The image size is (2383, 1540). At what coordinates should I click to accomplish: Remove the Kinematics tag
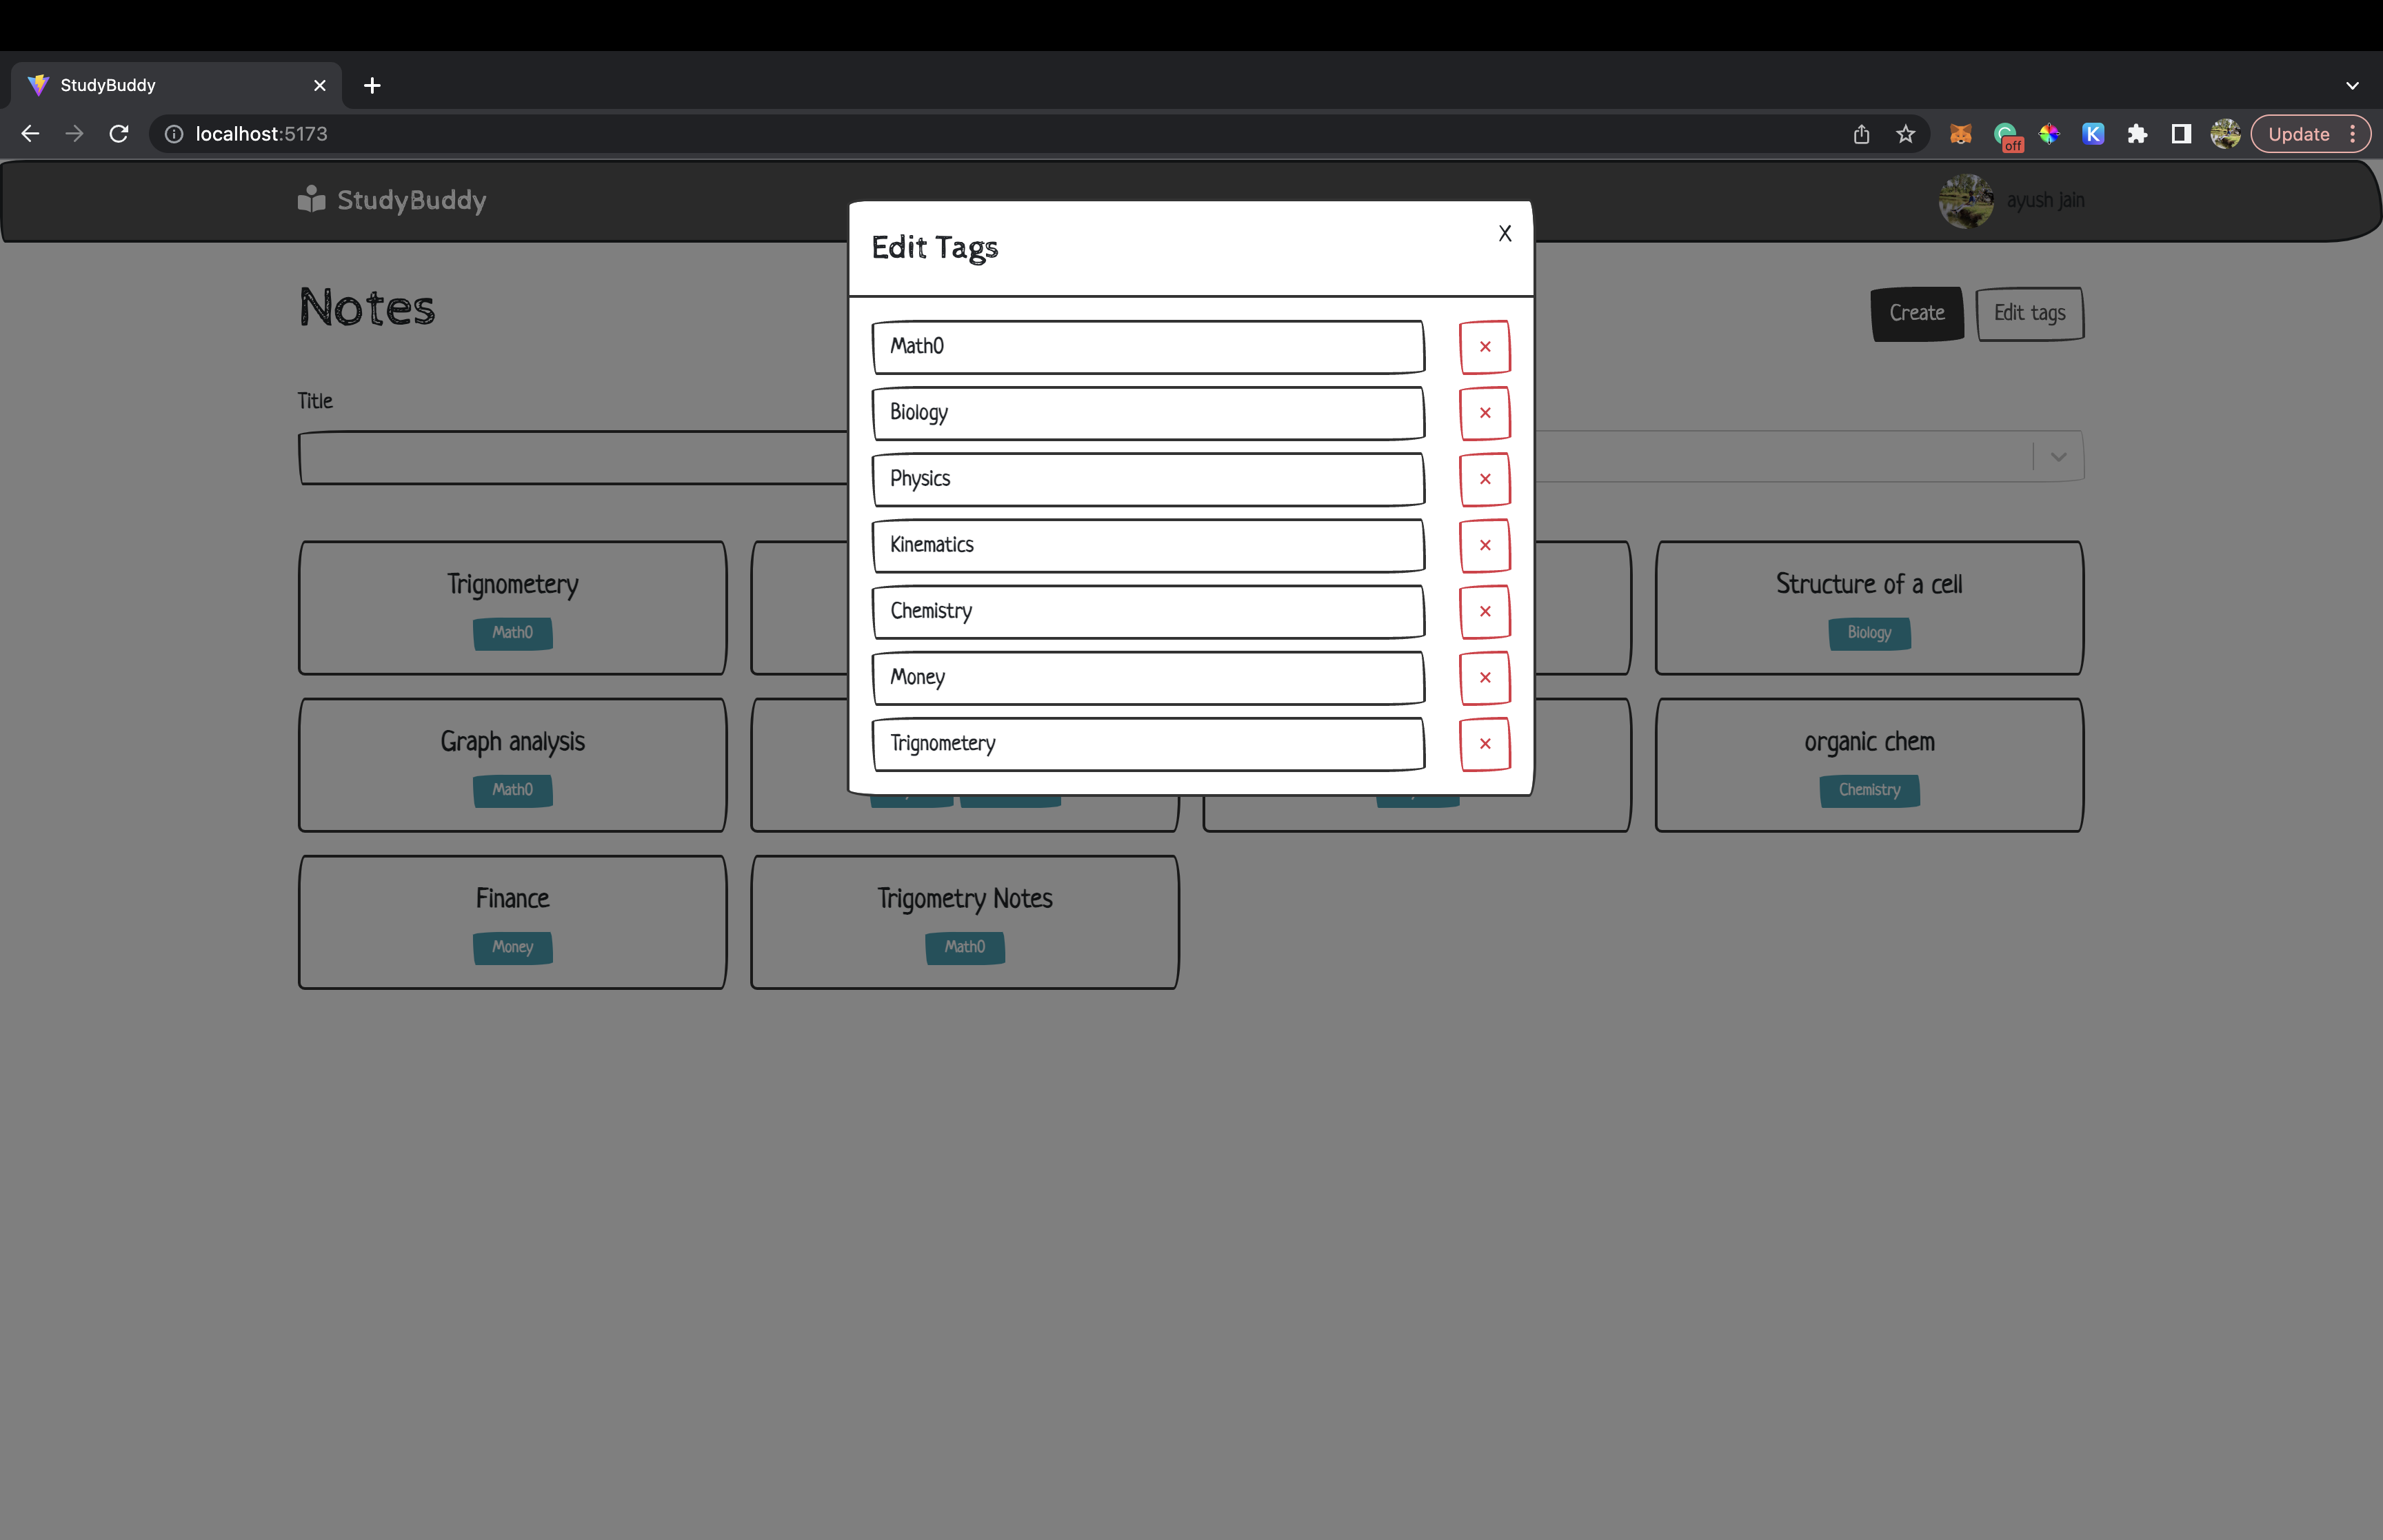1484,545
